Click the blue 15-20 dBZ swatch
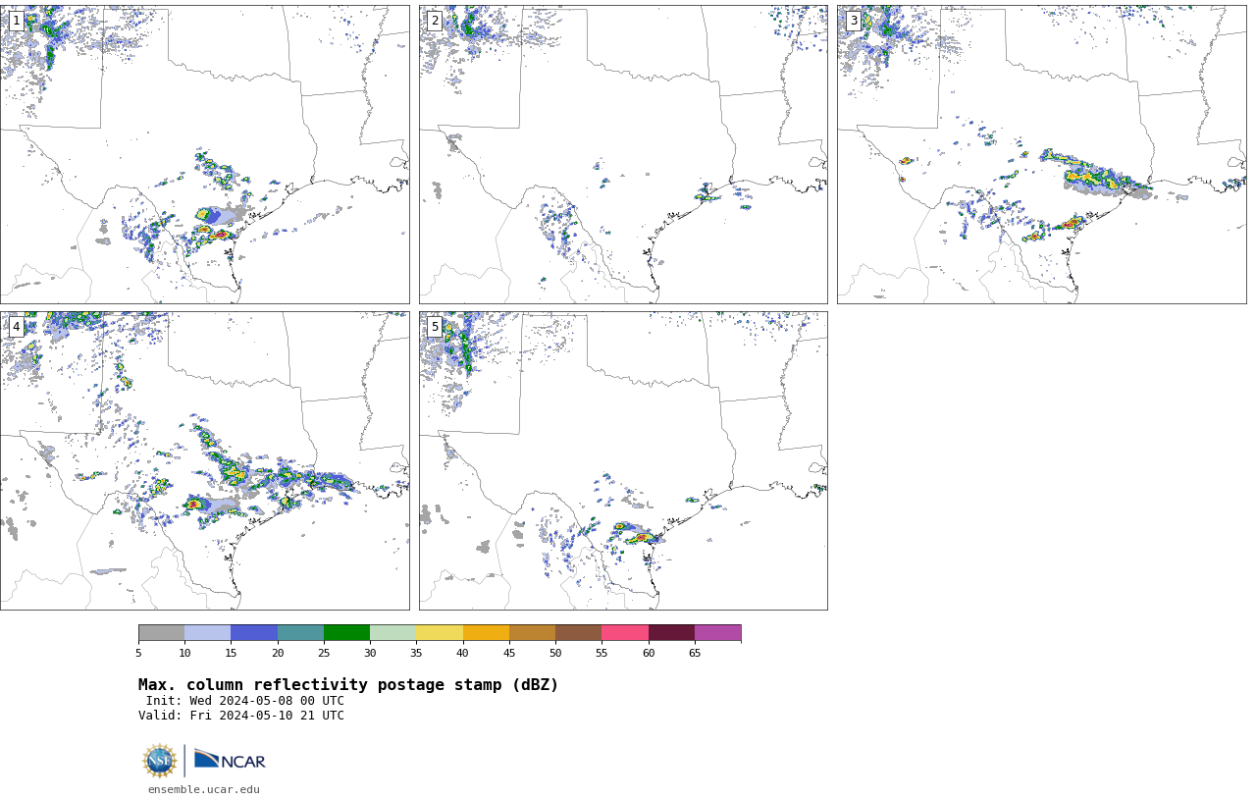Screen dimensions: 1256x800 (x=254, y=633)
